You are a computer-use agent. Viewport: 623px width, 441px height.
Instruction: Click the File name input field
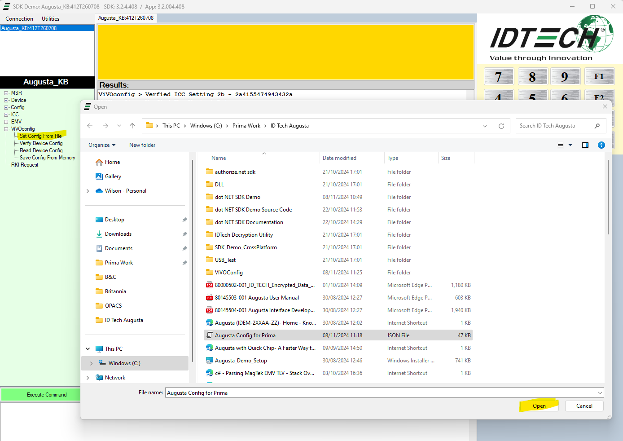coord(381,393)
